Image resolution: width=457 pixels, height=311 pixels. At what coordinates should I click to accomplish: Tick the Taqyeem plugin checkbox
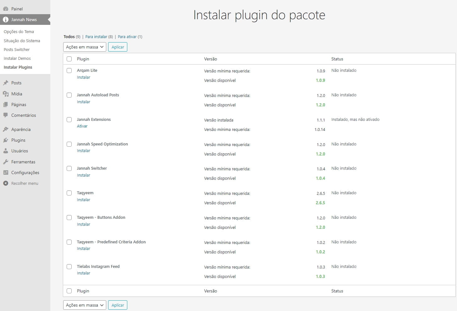click(69, 193)
